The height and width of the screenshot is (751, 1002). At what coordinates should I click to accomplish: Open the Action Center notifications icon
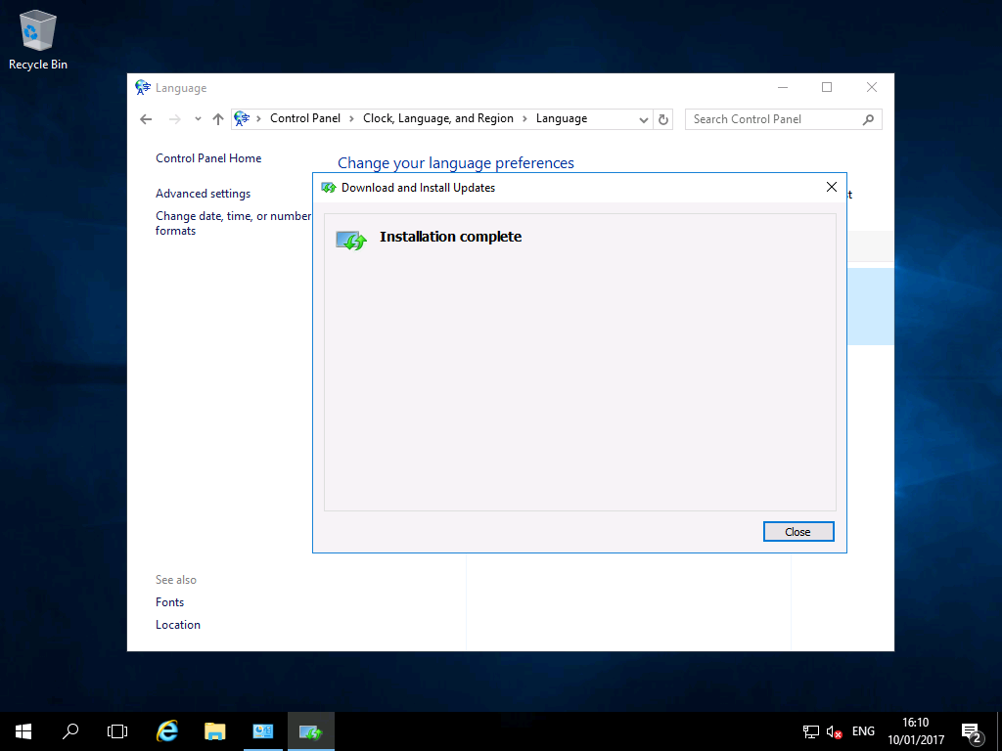[x=972, y=731]
